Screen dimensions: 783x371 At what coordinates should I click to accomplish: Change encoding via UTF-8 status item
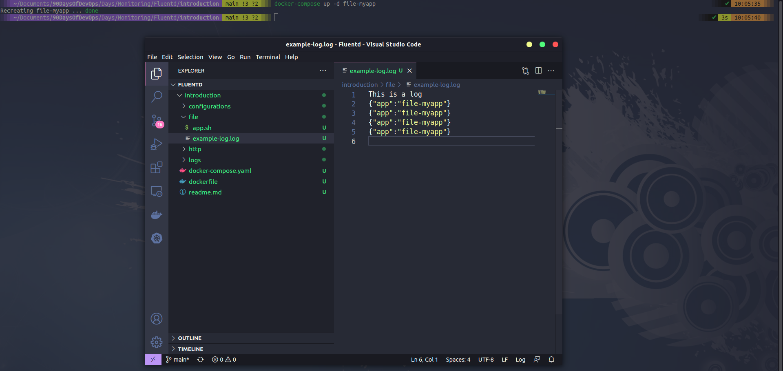tap(486, 360)
